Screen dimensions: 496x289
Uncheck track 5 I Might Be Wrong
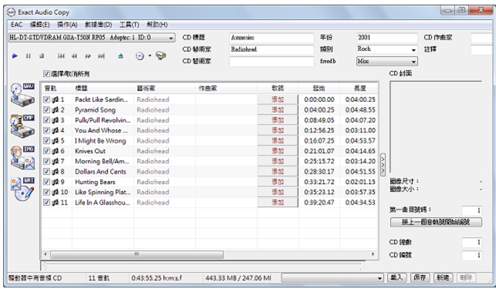[46, 141]
